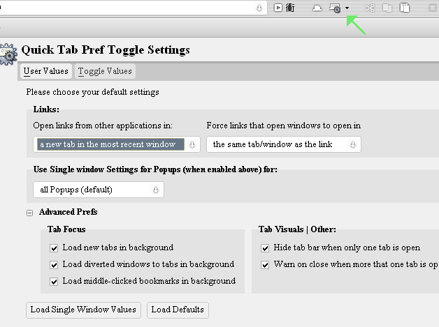
Task: Switch to the User Values tab
Action: click(46, 71)
